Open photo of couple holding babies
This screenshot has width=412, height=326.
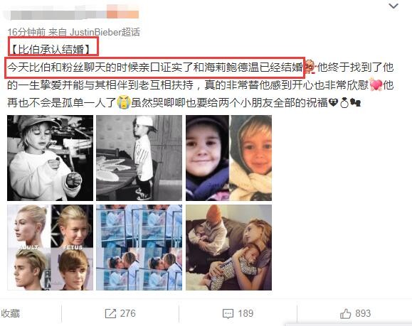228,247
